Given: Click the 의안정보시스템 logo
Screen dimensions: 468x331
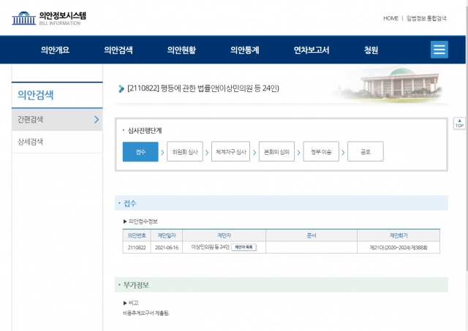Looking at the screenshot, I should (x=49, y=18).
